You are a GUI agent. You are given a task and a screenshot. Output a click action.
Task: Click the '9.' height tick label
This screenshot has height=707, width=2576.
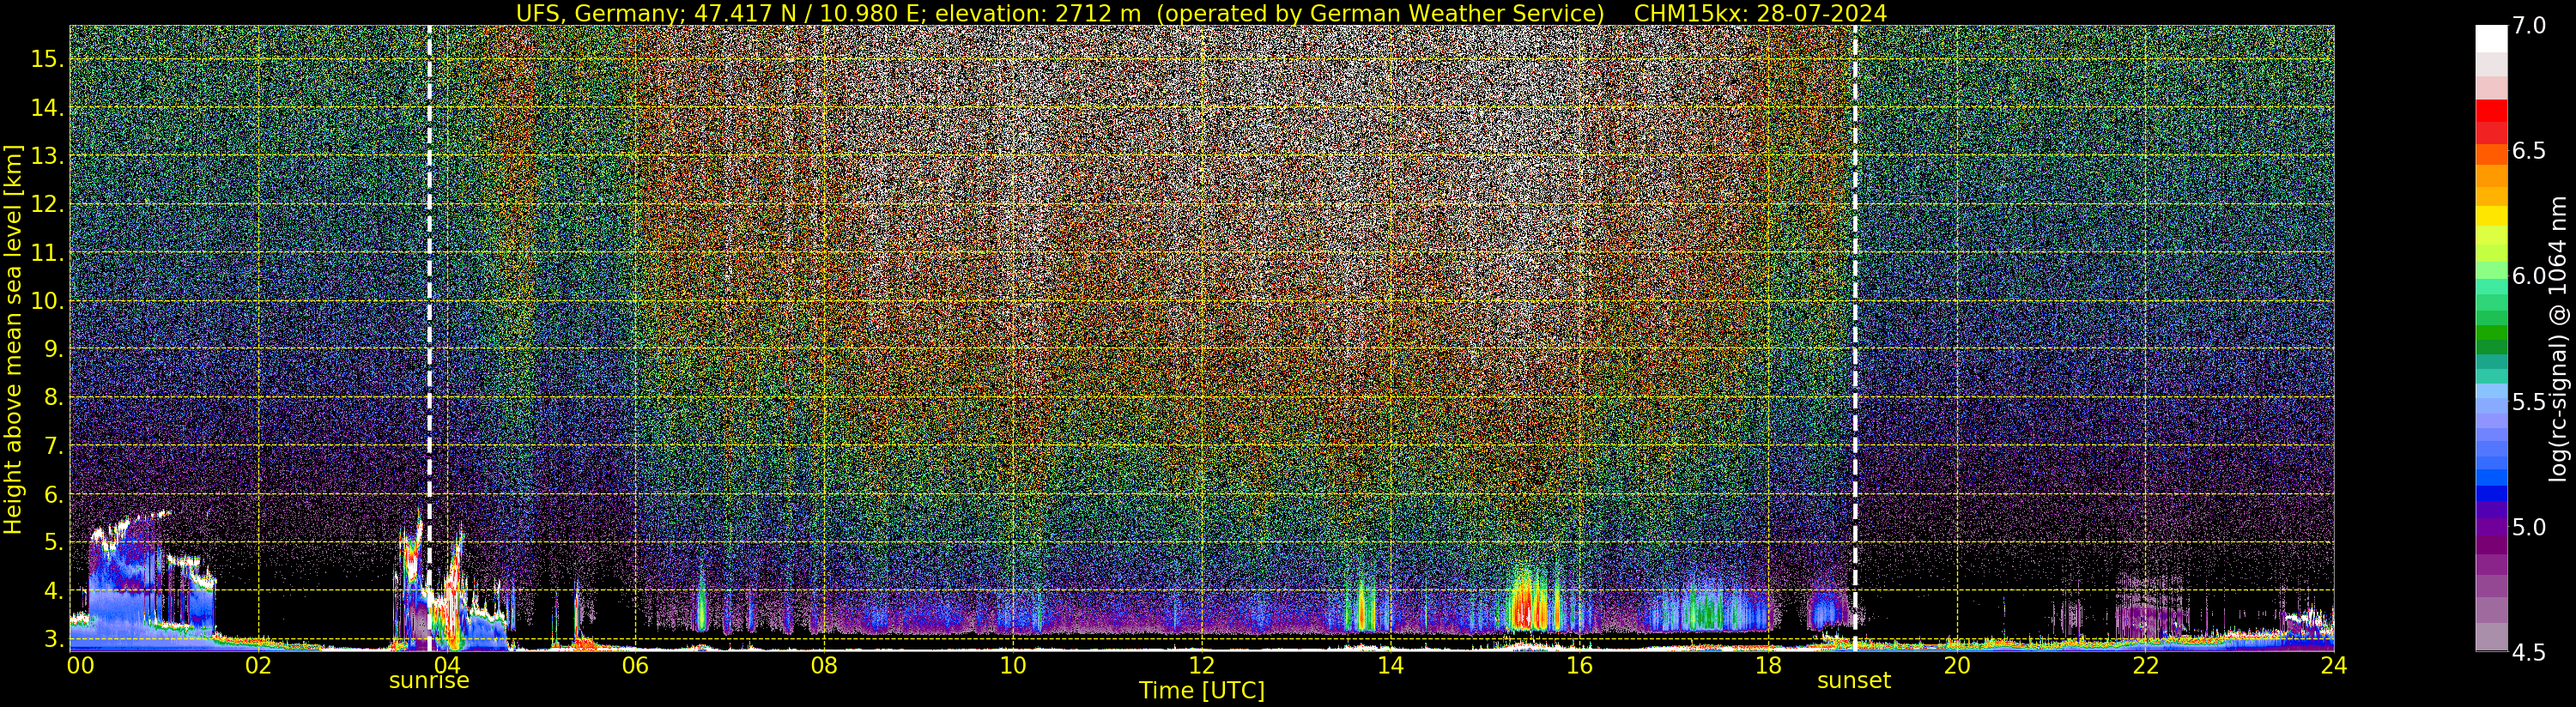coord(53,349)
